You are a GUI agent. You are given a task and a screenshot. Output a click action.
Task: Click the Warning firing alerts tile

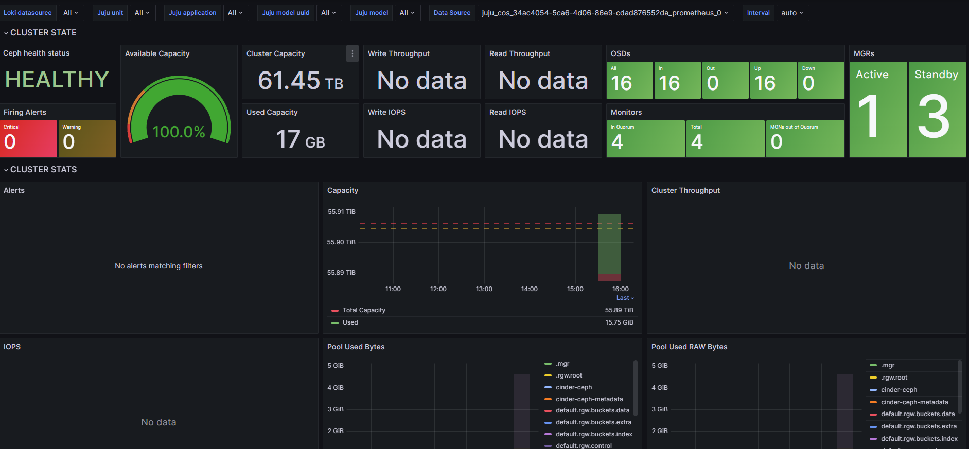click(x=86, y=139)
